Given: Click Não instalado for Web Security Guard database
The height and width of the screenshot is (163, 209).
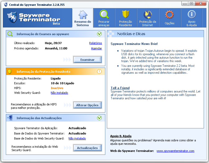Looking at the screenshot, I should 77,138.
